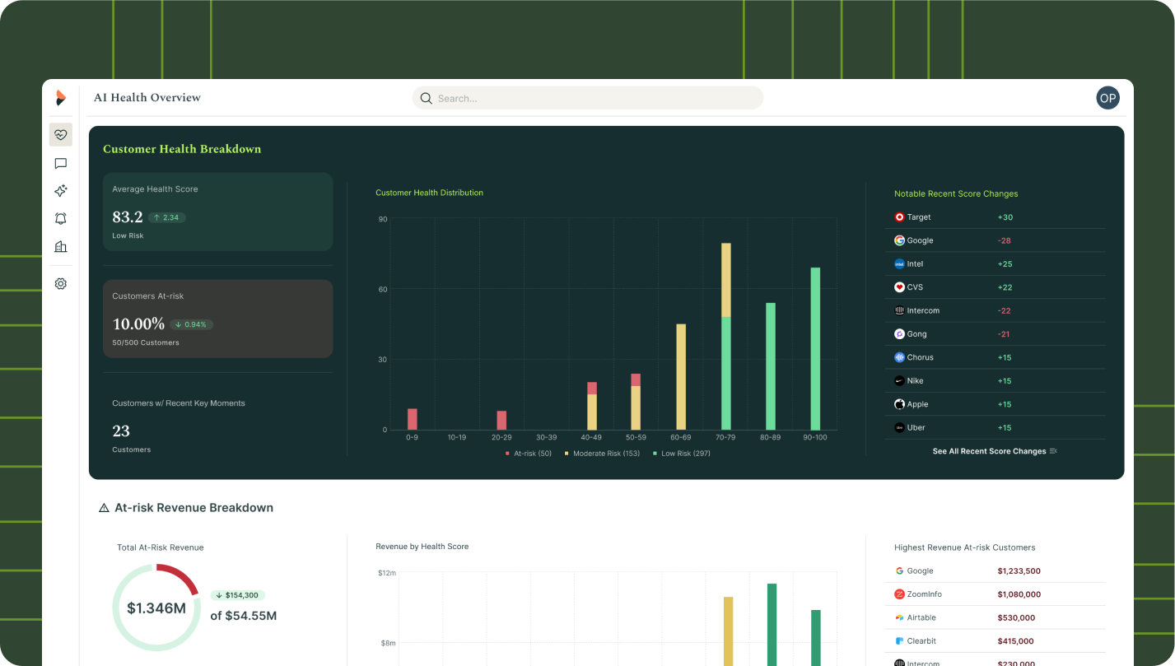
Task: Toggle the Low Risk (297) legend item
Action: pyautogui.click(x=681, y=454)
